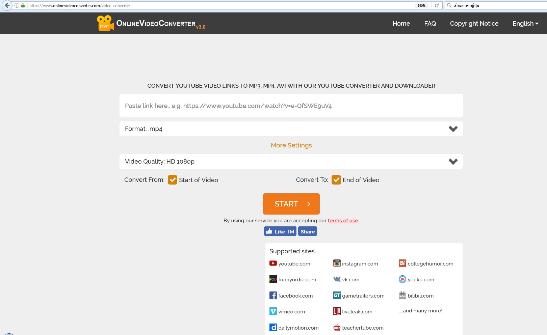
Task: Click the funnyordie.com FOD icon
Action: (x=273, y=279)
